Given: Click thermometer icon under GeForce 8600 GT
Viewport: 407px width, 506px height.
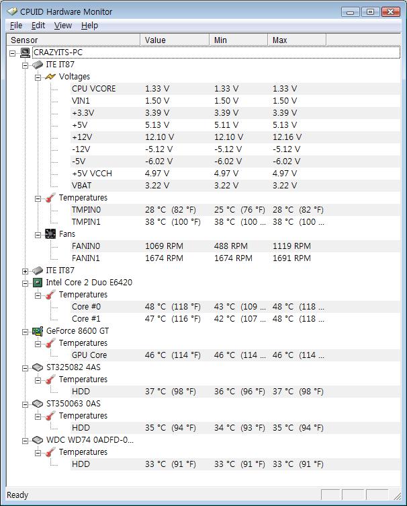Looking at the screenshot, I should coord(50,343).
